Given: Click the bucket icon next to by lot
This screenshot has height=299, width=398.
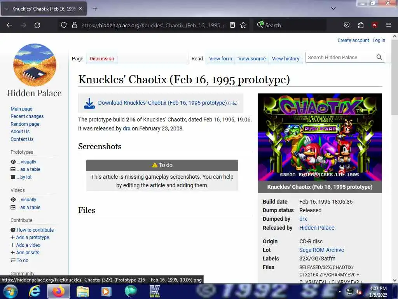Looking at the screenshot, I should coord(13,177).
